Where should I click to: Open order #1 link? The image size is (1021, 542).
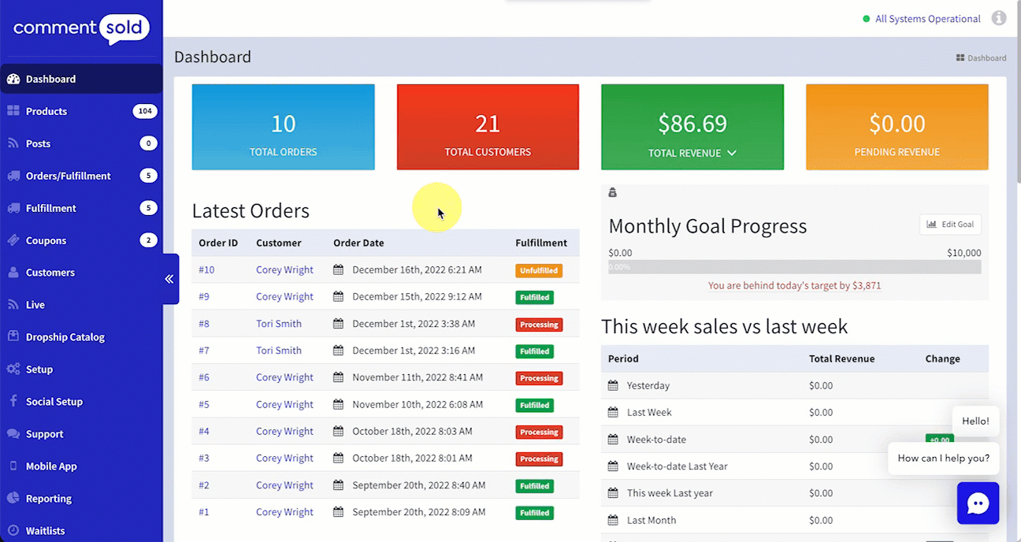click(204, 512)
